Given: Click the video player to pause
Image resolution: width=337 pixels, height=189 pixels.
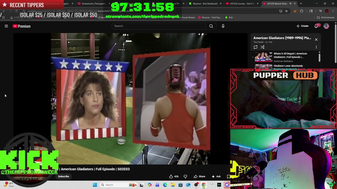Looking at the screenshot, I should (131, 99).
